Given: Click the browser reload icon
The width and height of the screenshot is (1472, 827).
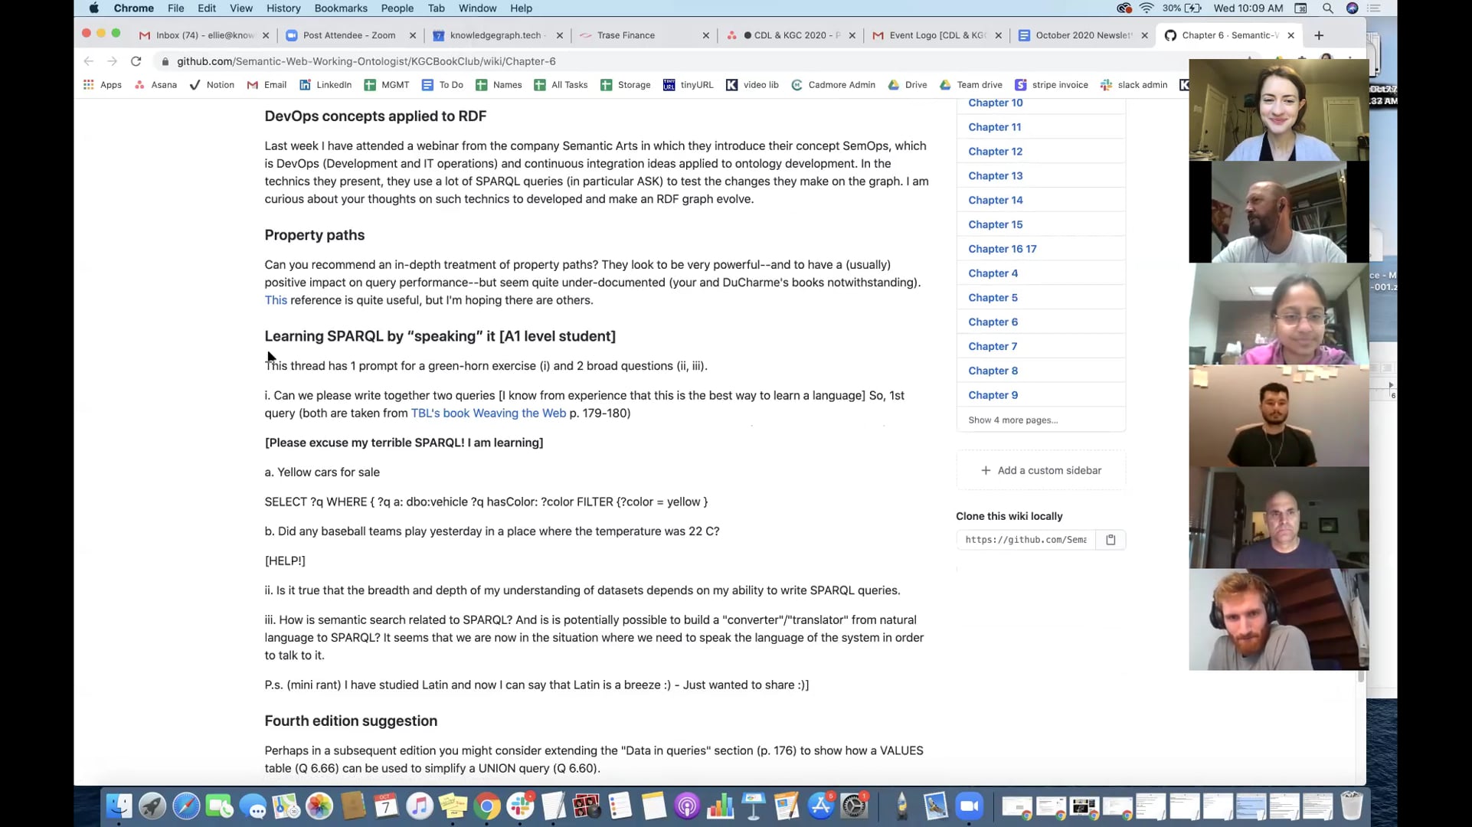Looking at the screenshot, I should click(x=136, y=61).
